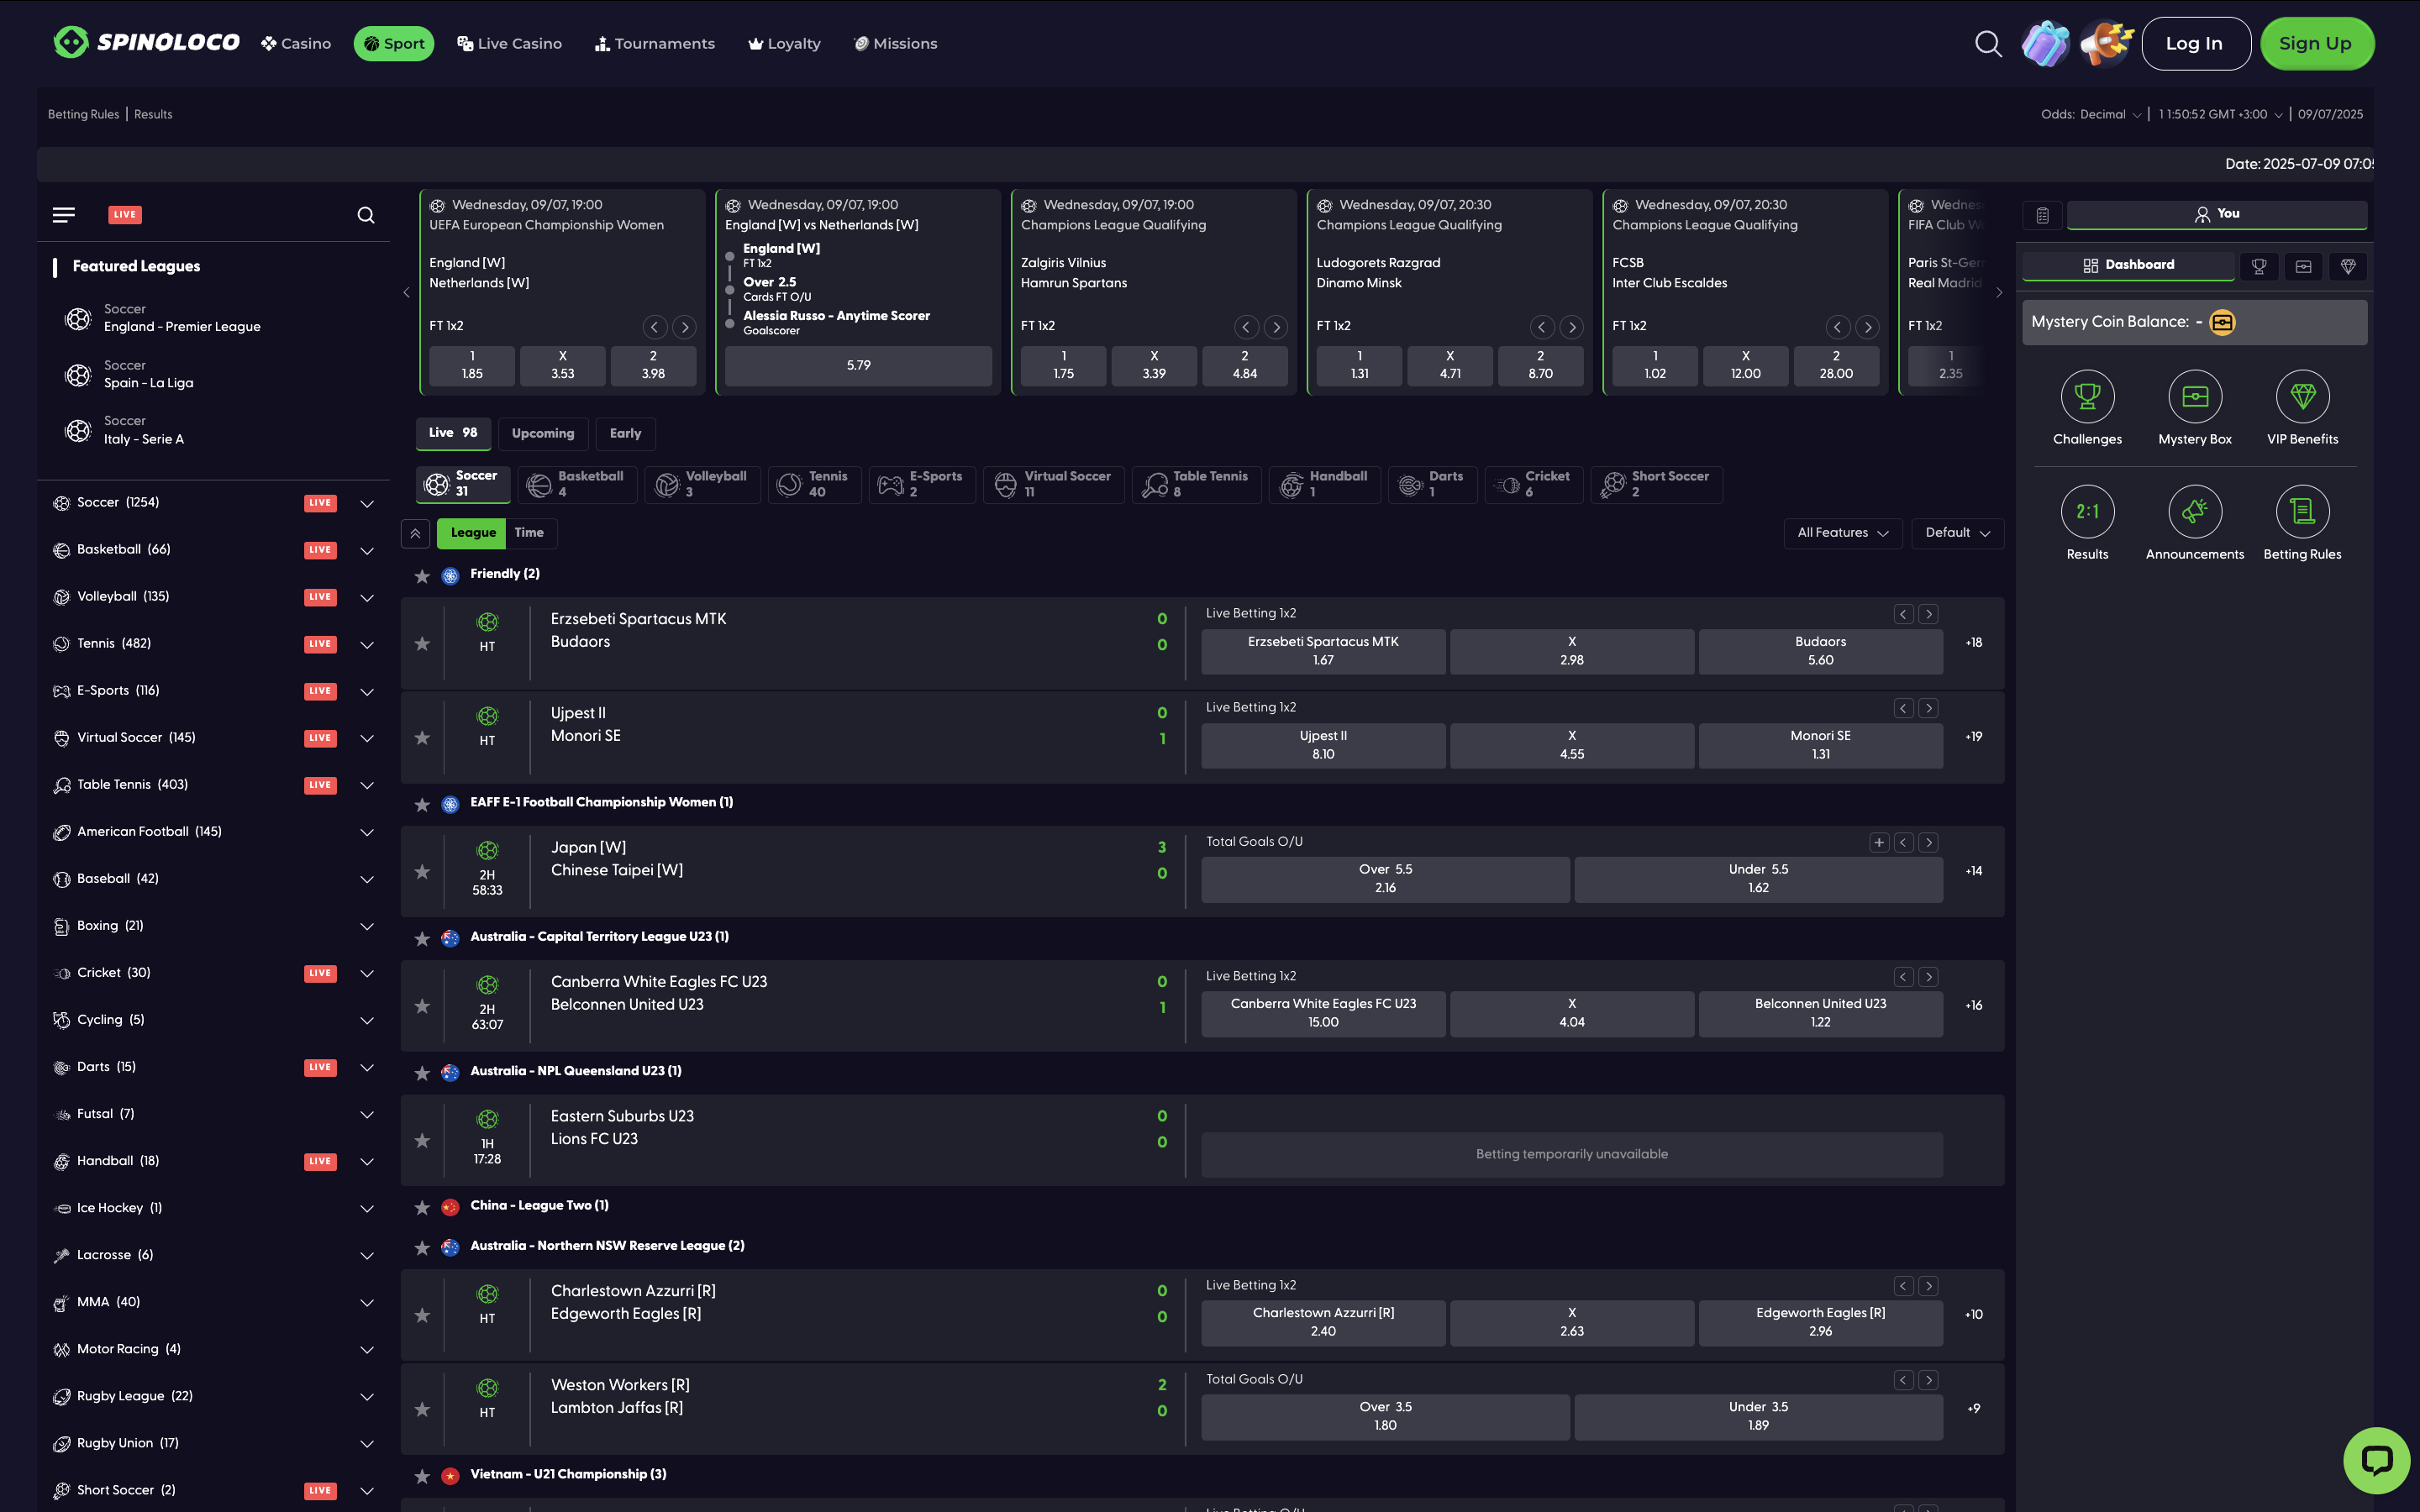Switch to diamond tab in dashboard panel

[2348, 266]
